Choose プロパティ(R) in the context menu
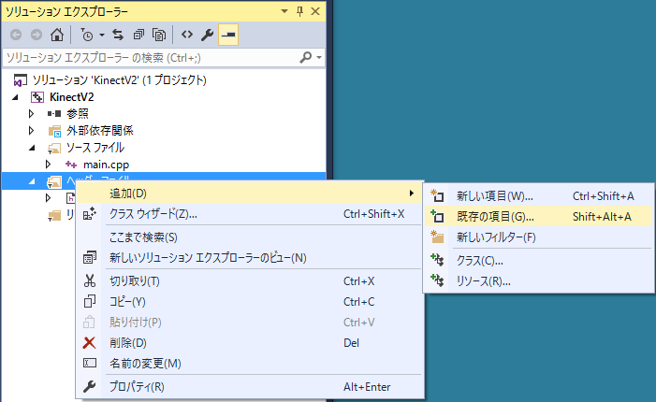 (137, 386)
